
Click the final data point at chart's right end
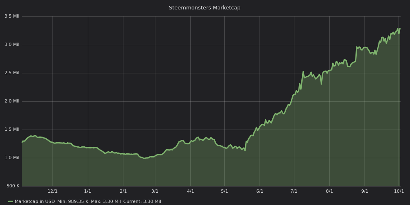pos(400,28)
